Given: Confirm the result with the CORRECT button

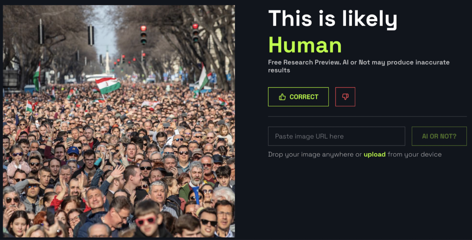Looking at the screenshot, I should (x=298, y=97).
